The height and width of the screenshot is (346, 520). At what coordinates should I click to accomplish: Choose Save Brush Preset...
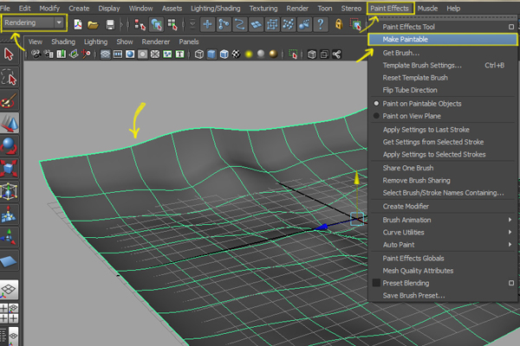click(444, 295)
